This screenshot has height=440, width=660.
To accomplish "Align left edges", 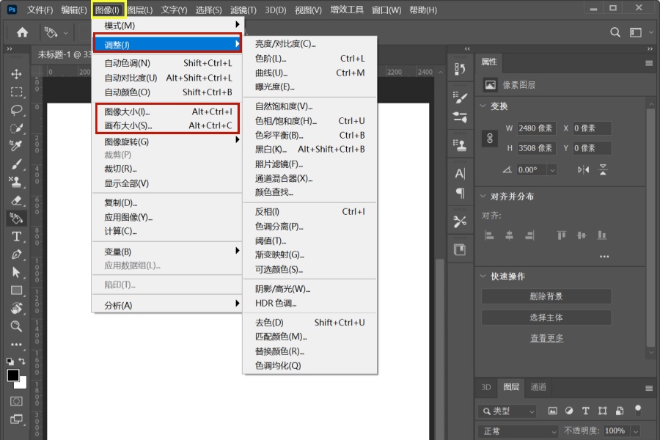I will pos(489,235).
